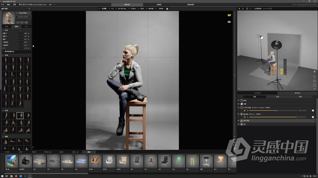Open the color wheel white balance icon
The width and height of the screenshot is (318, 178).
[167, 9]
